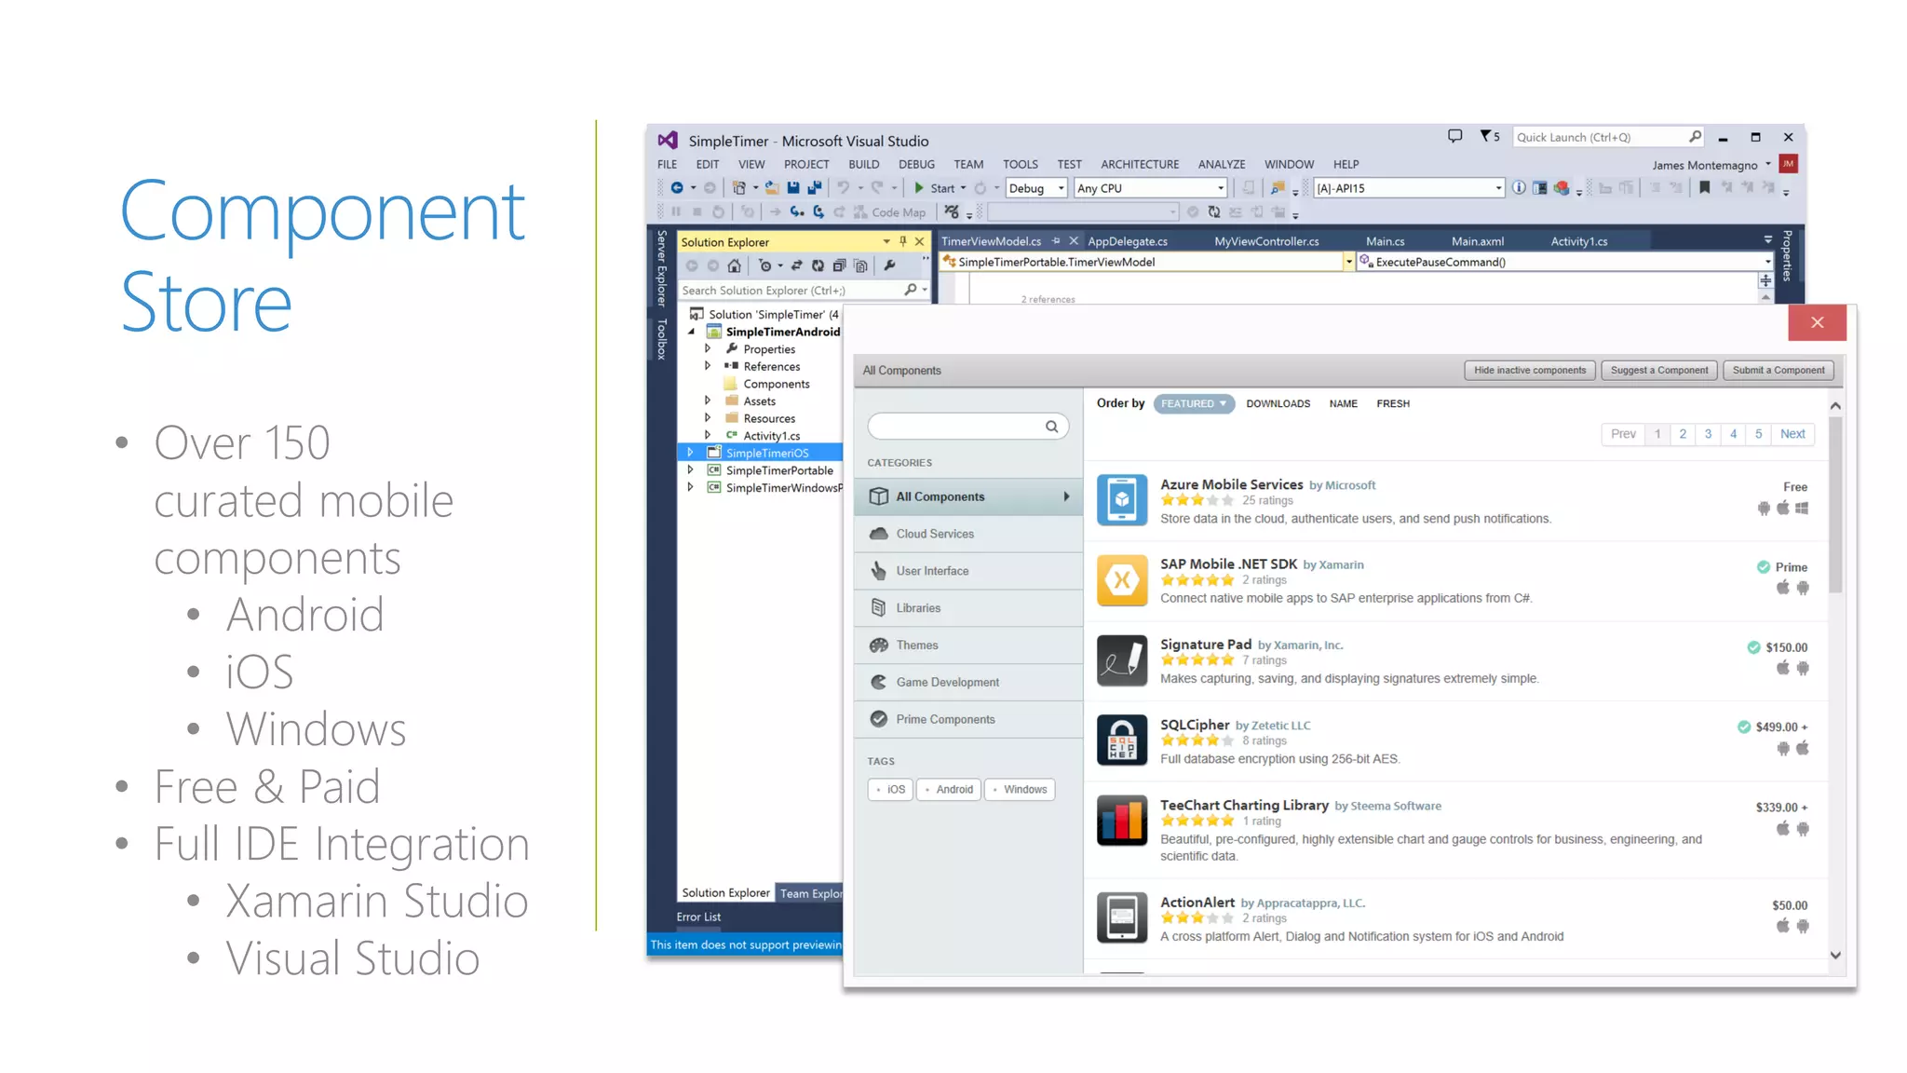Switch to the Main.axml tab
This screenshot has height=1073, width=1907.
[1477, 242]
